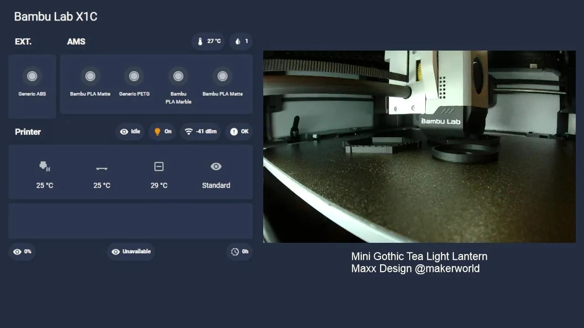Open the Wi-Fi signal -41 dBm chip

tap(200, 132)
